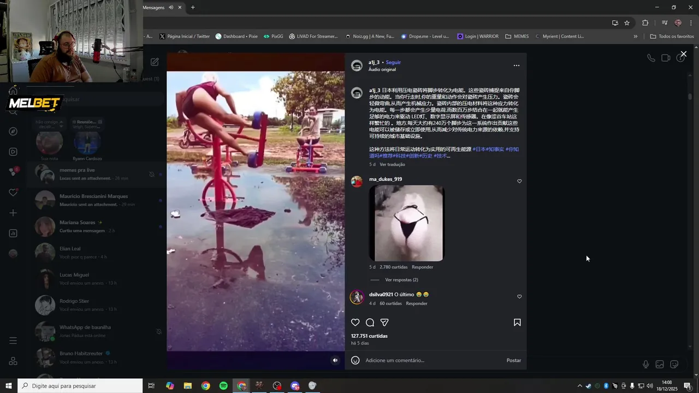Click Digite aqui para pesquisar taskbar search

(80, 386)
